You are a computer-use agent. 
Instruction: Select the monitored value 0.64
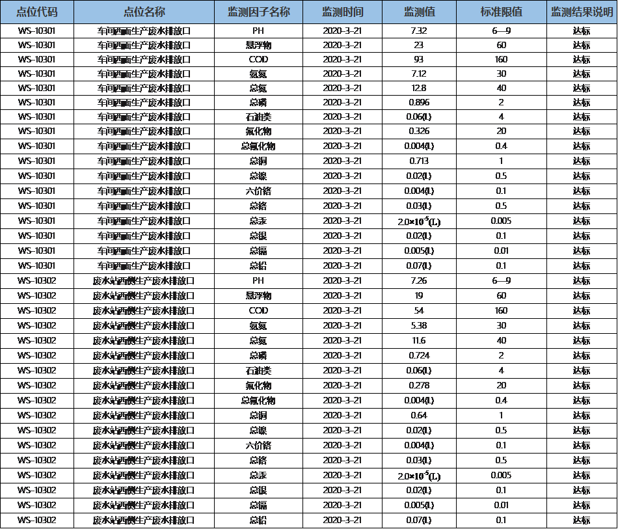[x=419, y=416]
